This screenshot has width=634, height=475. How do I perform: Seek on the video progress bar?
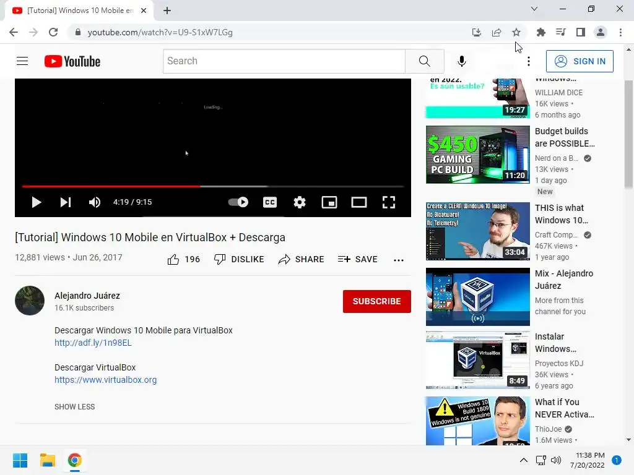pos(213,186)
